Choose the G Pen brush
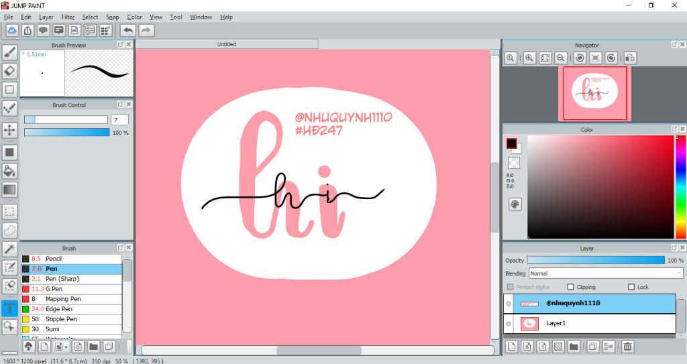This screenshot has height=364, width=687. [x=71, y=289]
